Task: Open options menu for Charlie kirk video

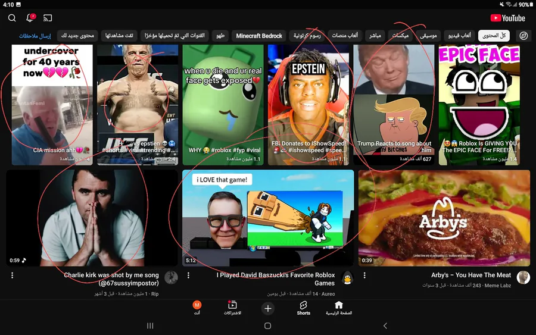Action: 13,275
